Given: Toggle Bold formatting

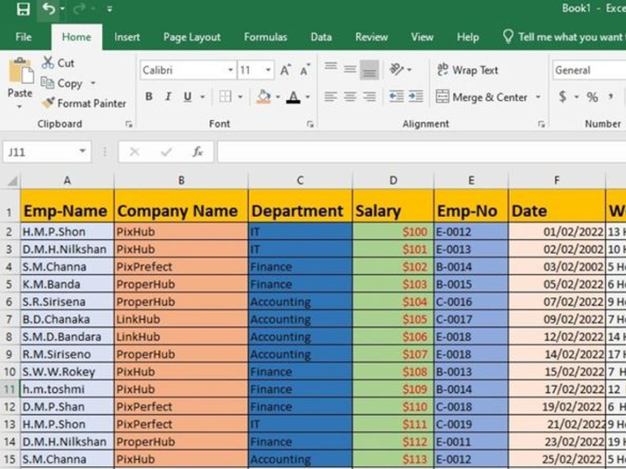Looking at the screenshot, I should (149, 96).
